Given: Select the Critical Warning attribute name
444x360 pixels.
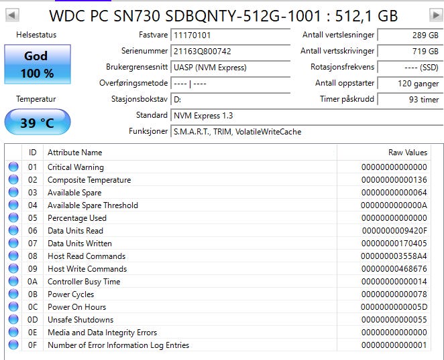Looking at the screenshot, I should [76, 167].
